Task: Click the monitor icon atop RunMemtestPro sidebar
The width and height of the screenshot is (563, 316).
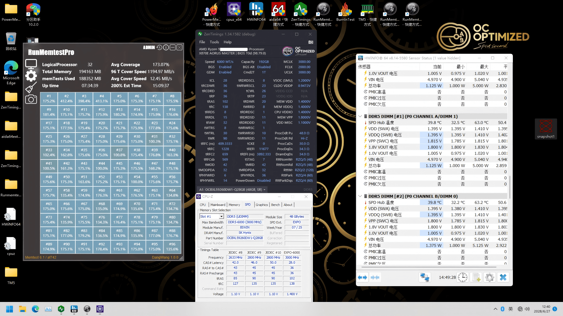Action: click(31, 63)
